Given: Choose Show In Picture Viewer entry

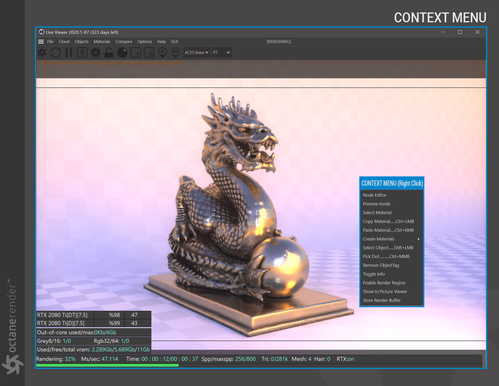Looking at the screenshot, I should click(x=392, y=292).
